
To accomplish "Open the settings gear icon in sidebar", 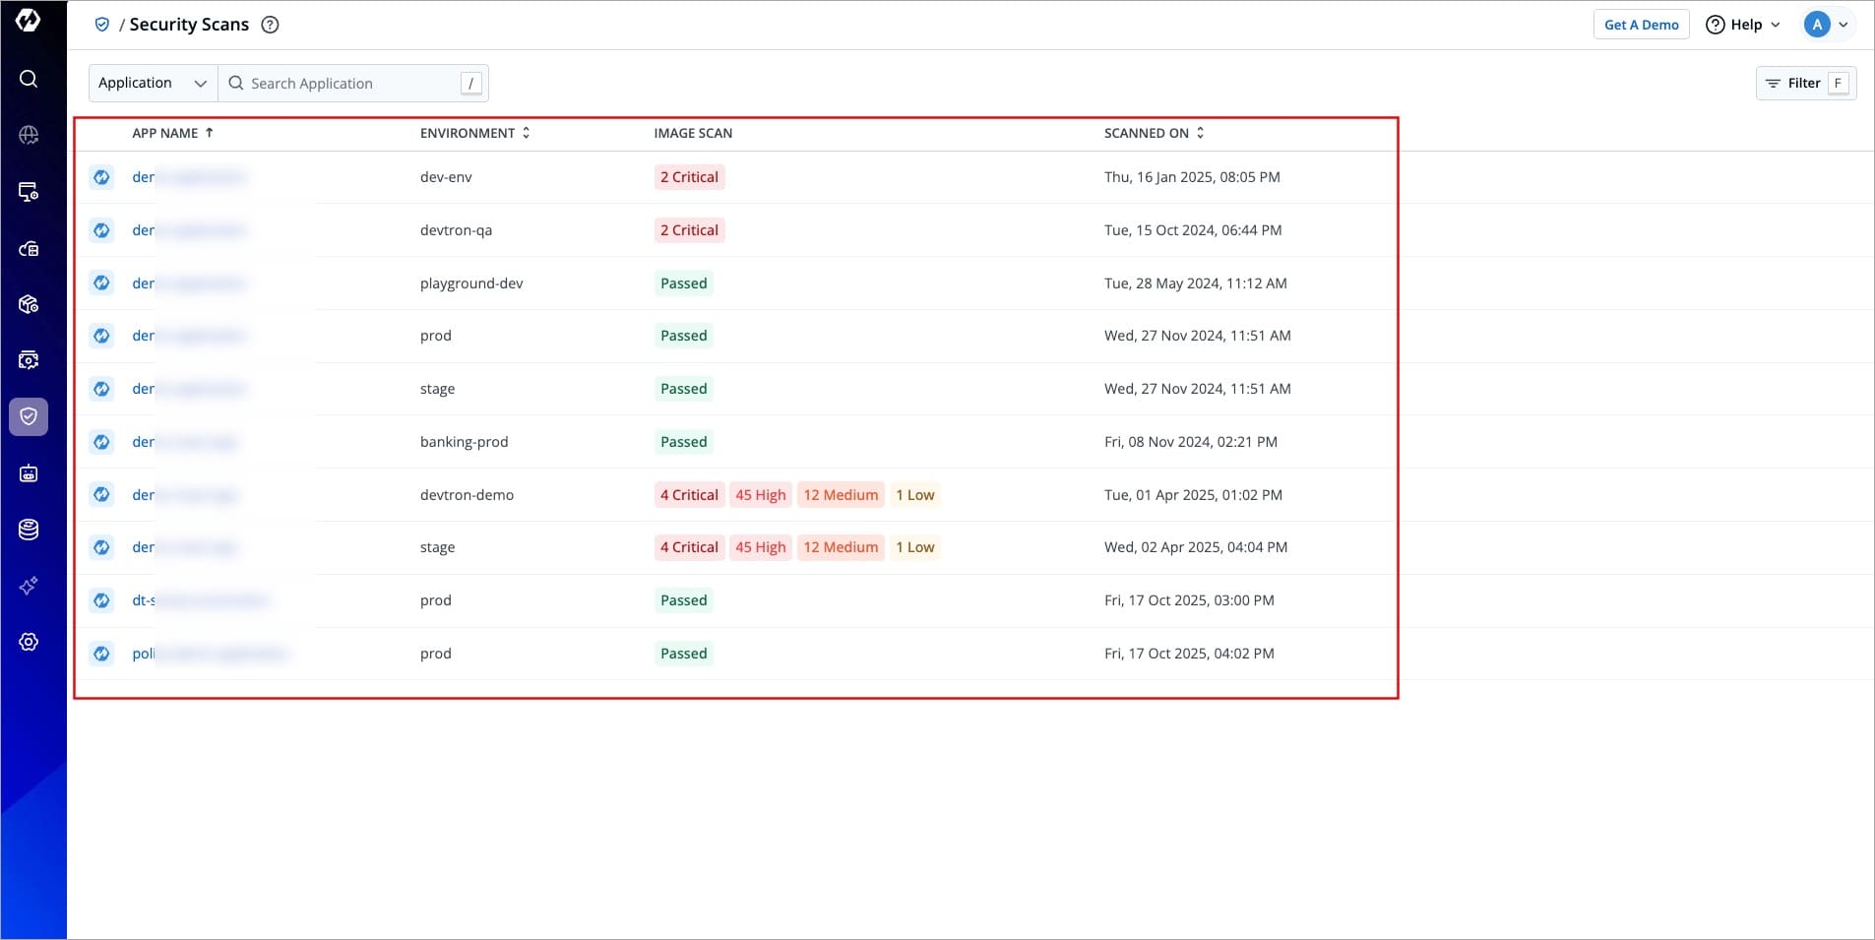I will click(x=29, y=642).
